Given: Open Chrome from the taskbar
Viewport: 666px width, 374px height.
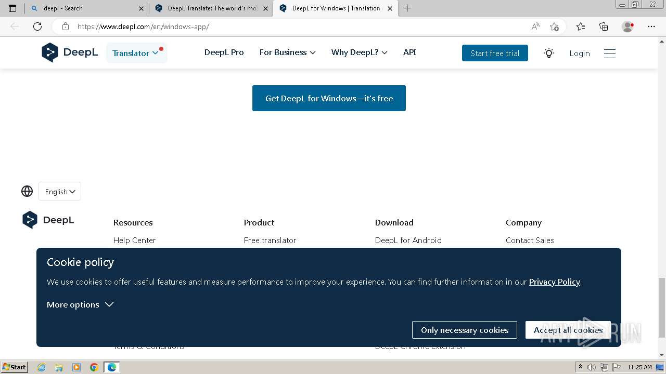Looking at the screenshot, I should 94,367.
